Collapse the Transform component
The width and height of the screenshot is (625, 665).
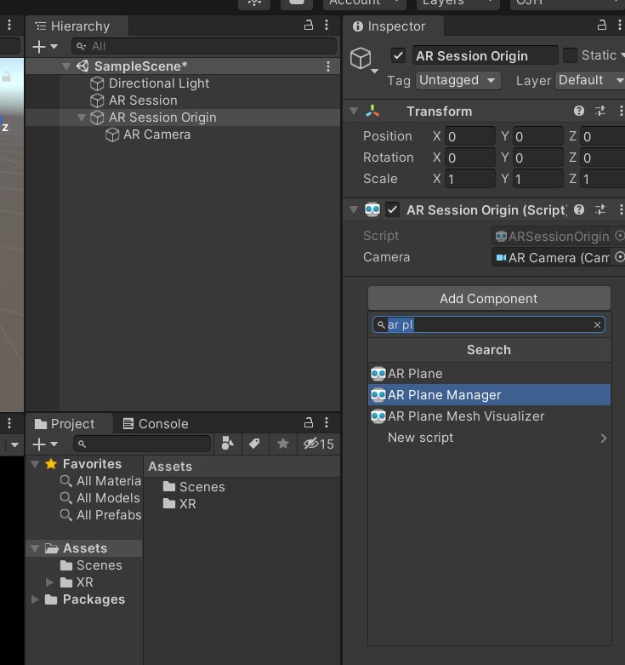click(x=354, y=112)
